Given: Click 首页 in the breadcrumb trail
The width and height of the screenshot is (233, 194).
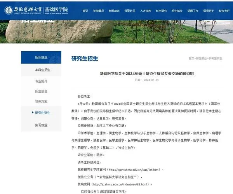Looking at the screenshot, I should [191, 58].
